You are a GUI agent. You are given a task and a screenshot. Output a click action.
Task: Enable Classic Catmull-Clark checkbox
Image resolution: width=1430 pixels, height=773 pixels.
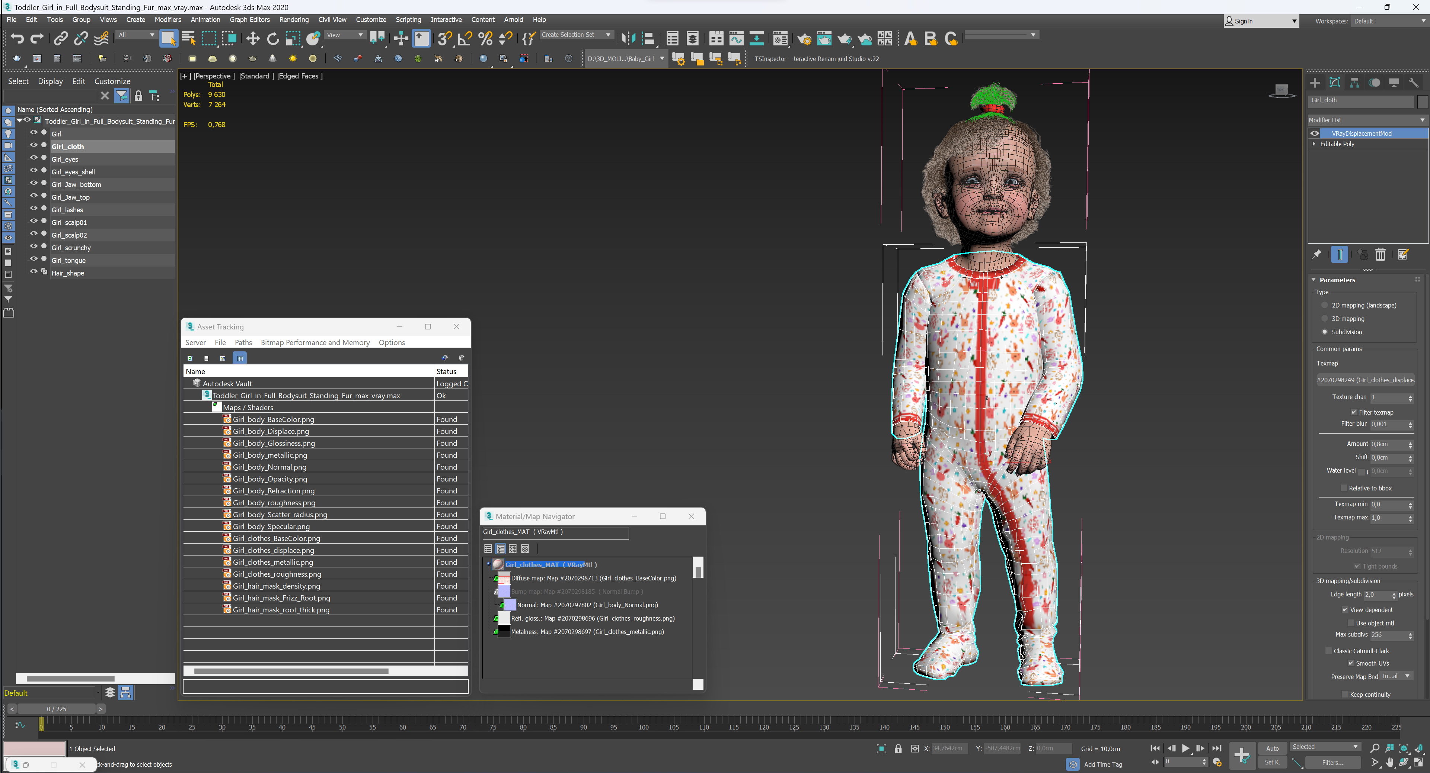point(1329,651)
